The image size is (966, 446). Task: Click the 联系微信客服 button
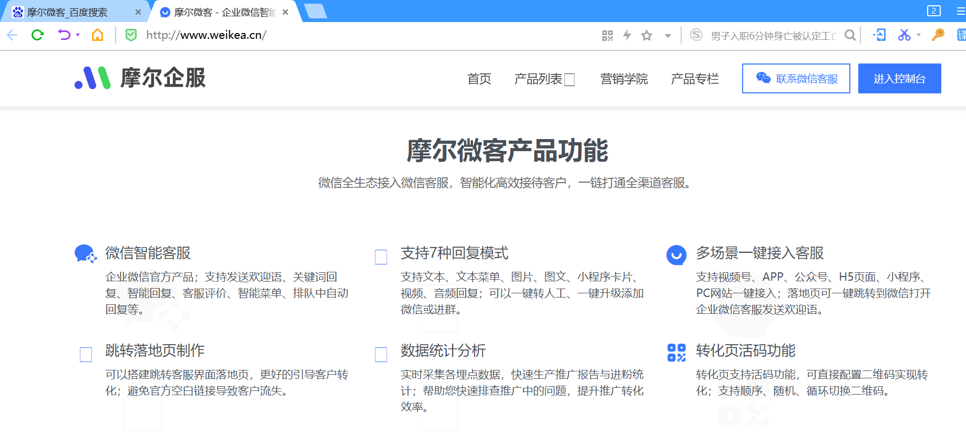click(x=796, y=79)
